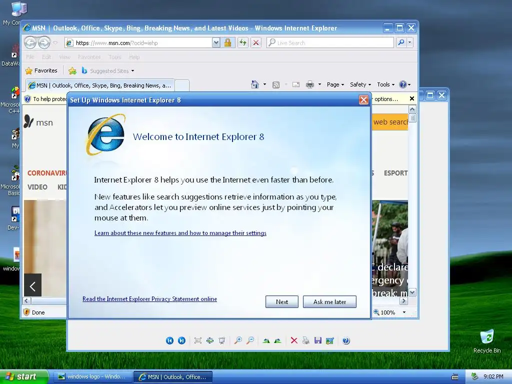Open the Tools command bar dropdown
The image size is (512, 384).
(385, 84)
